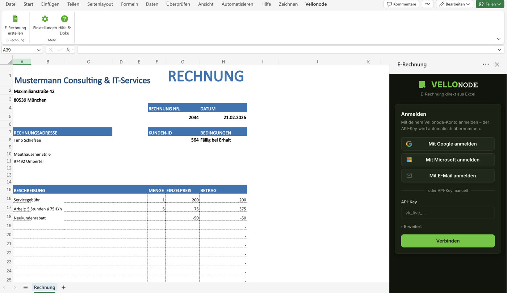This screenshot has height=293, width=507.
Task: Switch to the Formeln ribbon tab
Action: (x=129, y=4)
